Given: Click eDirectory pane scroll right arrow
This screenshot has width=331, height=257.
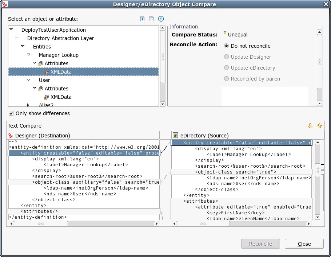Looking at the screenshot, I should tap(308, 223).
